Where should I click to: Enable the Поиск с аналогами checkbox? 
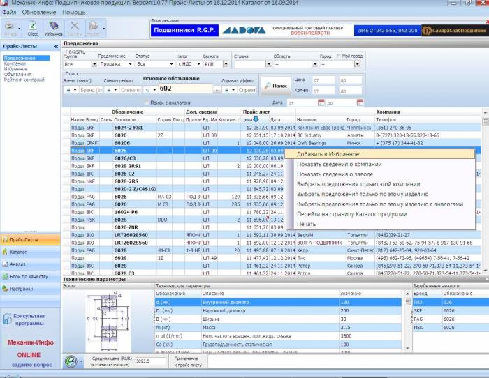[145, 103]
